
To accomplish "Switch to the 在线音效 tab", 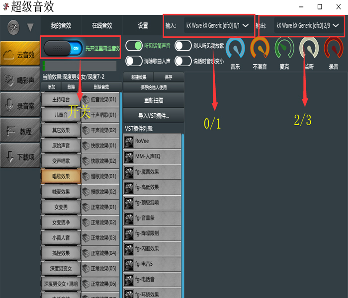I will [102, 26].
